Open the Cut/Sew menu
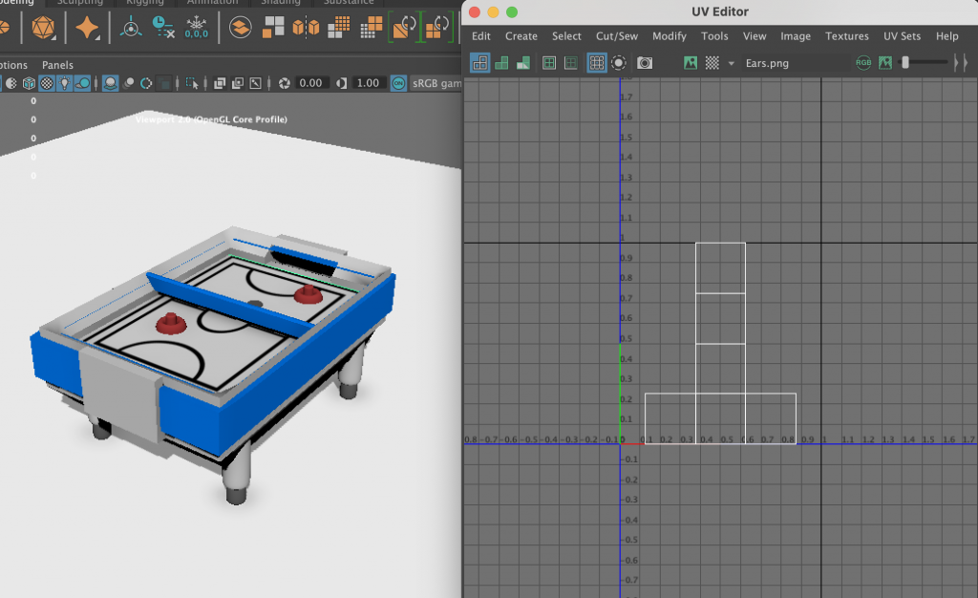978x598 pixels. [x=616, y=36]
